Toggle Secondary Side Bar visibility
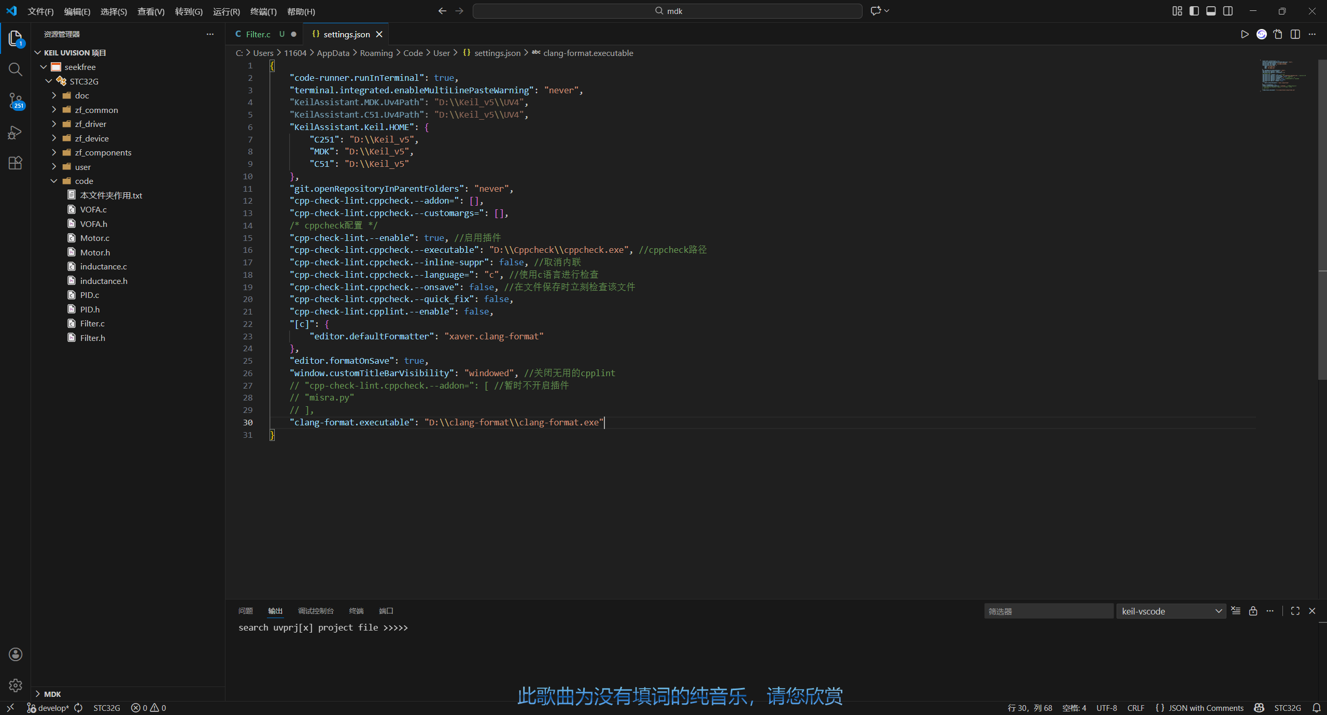 pyautogui.click(x=1228, y=11)
